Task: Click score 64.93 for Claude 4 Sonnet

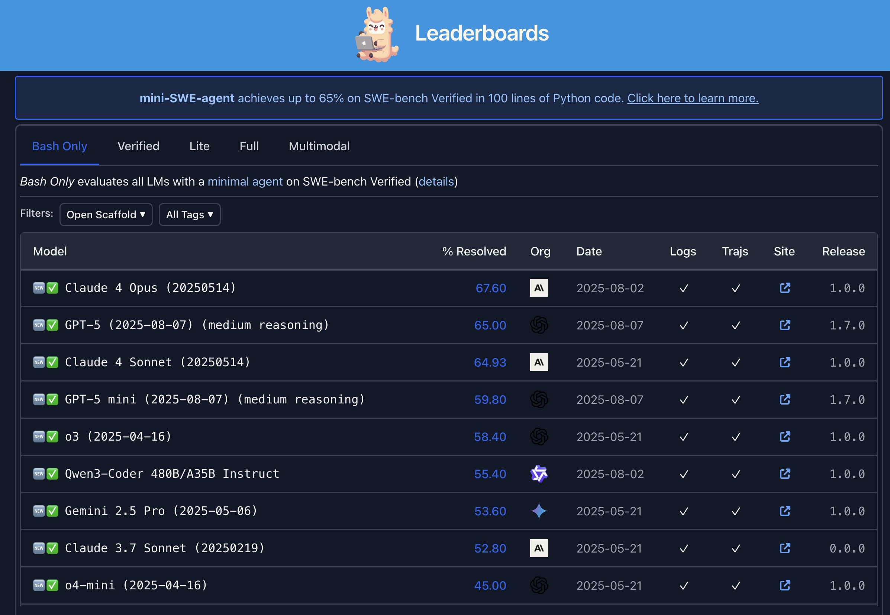Action: click(490, 363)
